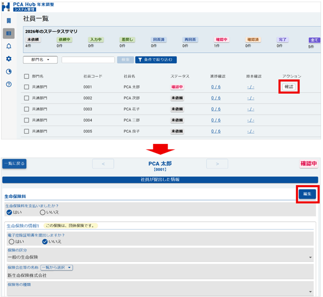Open progress link 0/6 for PCA 太郎
Viewport: 323px width, 297px height.
(216, 87)
